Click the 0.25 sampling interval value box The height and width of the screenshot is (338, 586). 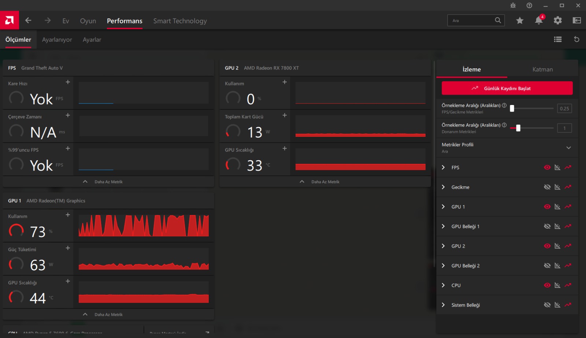pos(564,108)
